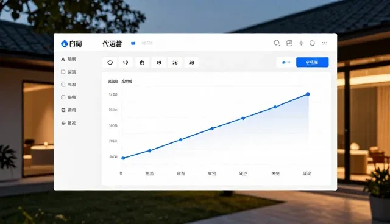Click the fifth button in the filter row
The height and width of the screenshot is (224, 390).
click(x=175, y=62)
